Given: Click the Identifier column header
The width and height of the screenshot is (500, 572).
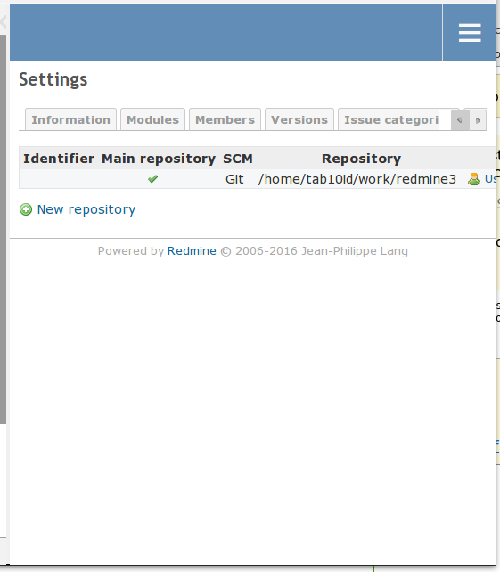Looking at the screenshot, I should [59, 159].
